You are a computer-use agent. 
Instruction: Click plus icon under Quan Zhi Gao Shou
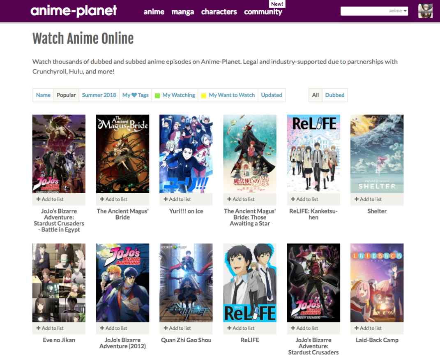click(x=166, y=328)
